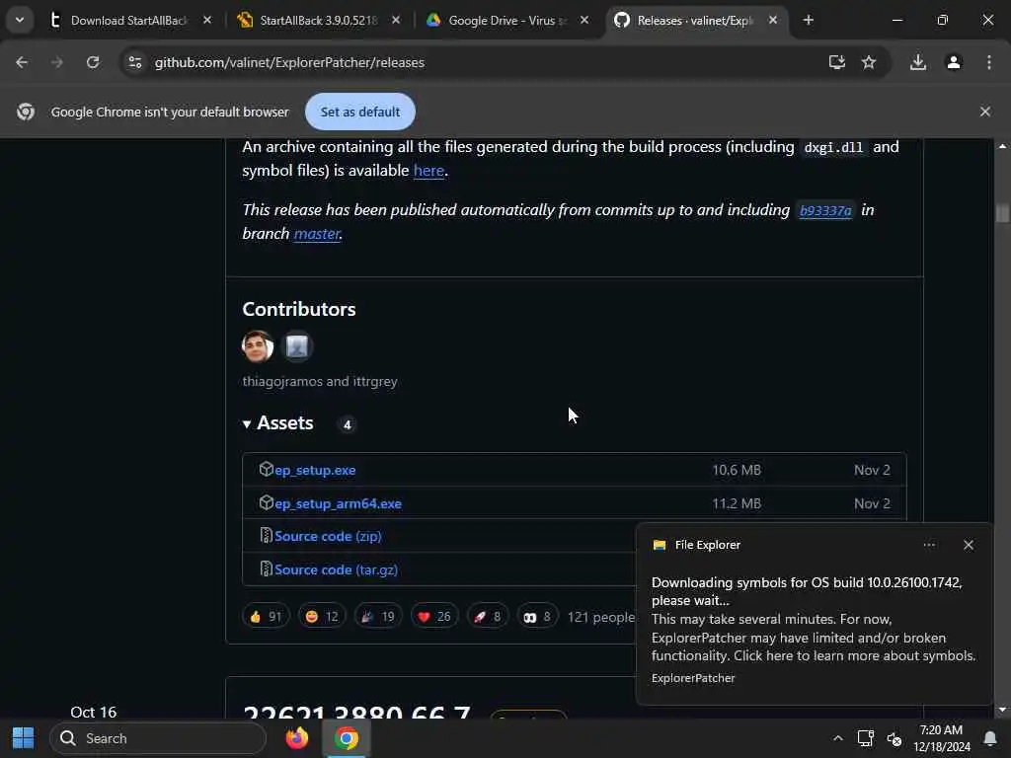The width and height of the screenshot is (1011, 758).
Task: Click the package icon beside ep_setup.exe
Action: pyautogui.click(x=266, y=469)
